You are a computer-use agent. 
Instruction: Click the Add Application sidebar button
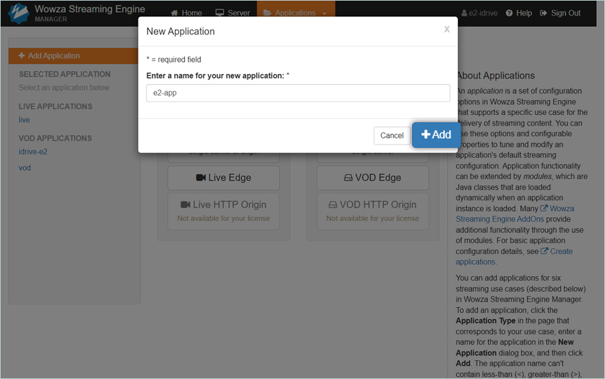point(73,56)
